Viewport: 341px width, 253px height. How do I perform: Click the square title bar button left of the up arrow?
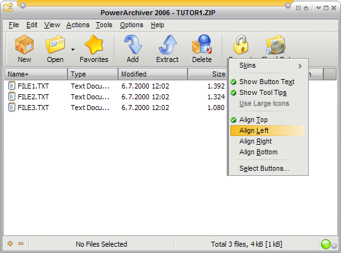pyautogui.click(x=298, y=8)
